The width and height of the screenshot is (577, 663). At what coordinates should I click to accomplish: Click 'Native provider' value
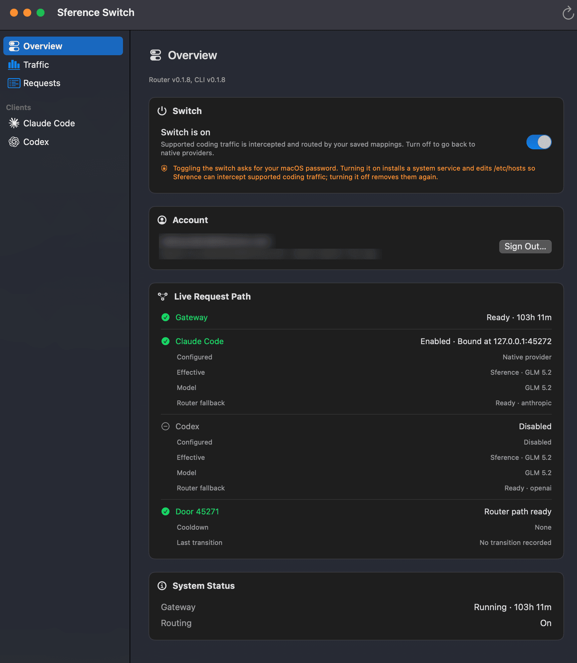point(527,357)
